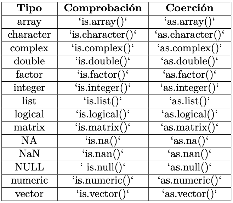
Task: Select the 'as.matrix()' cell
Action: click(x=189, y=127)
